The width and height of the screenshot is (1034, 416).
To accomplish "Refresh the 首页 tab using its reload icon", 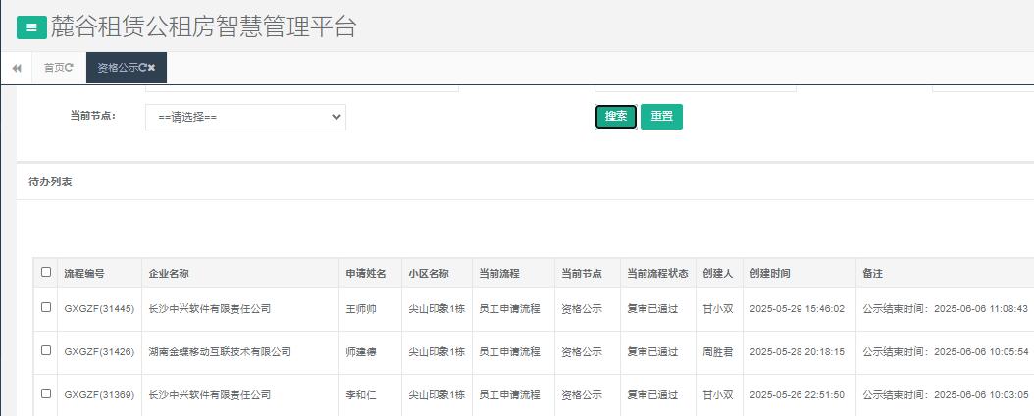I will coord(69,68).
